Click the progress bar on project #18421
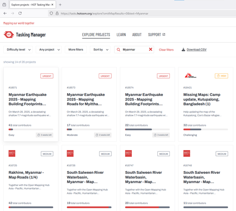This screenshot has width=236, height=211. (206, 129)
